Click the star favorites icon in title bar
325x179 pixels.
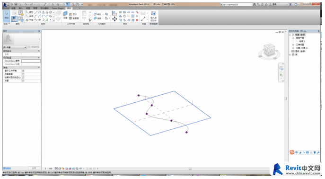(266, 4)
